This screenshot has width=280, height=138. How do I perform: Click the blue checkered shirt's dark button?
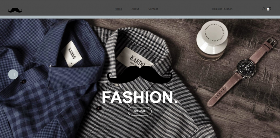tap(23, 81)
